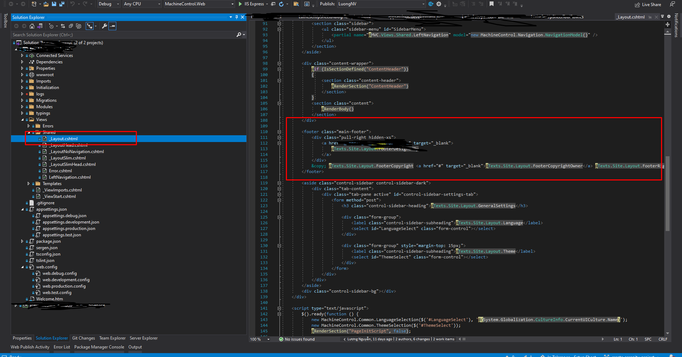The image size is (682, 357).
Task: Open the Toolbox side panel
Action: (x=5, y=21)
